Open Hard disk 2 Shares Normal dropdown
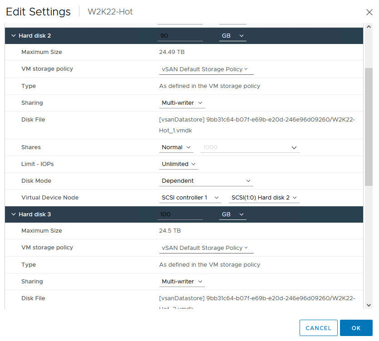Image resolution: width=379 pixels, height=341 pixels. (177, 147)
